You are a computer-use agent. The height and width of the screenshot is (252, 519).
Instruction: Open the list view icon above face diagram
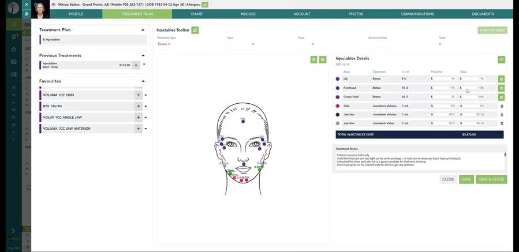tap(323, 59)
